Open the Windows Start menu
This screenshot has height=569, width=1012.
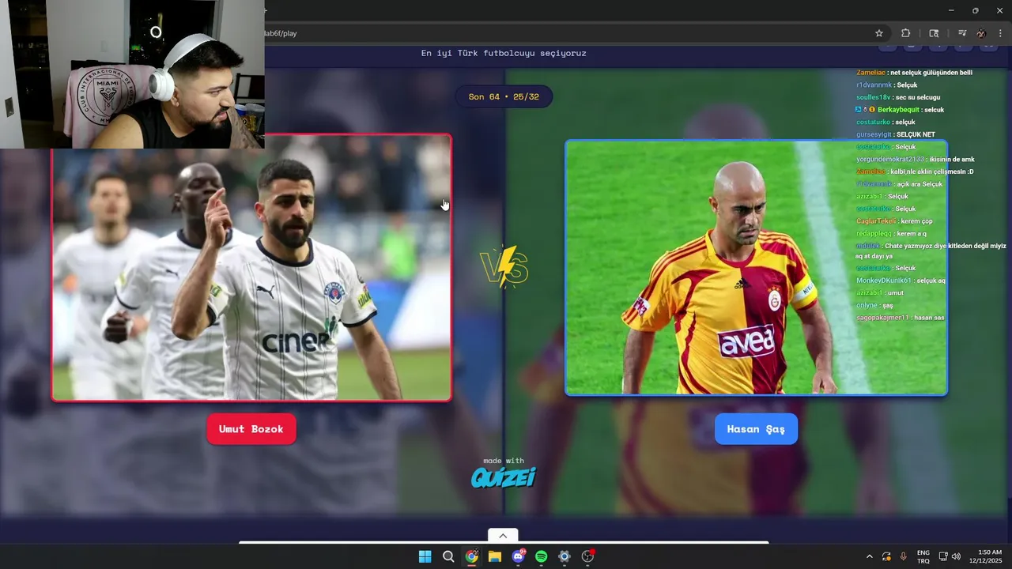425,556
